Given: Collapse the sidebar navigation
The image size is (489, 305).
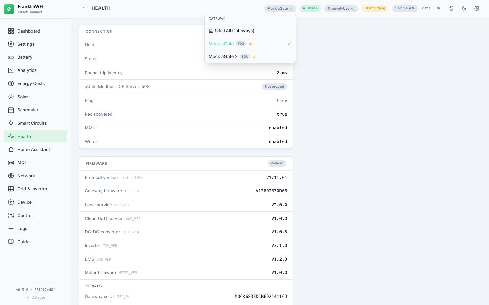Looking at the screenshot, I should (36, 298).
